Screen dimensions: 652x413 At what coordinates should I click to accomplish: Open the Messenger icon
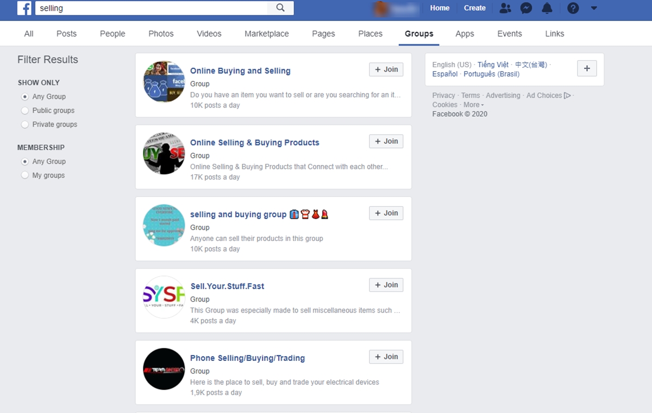point(526,8)
